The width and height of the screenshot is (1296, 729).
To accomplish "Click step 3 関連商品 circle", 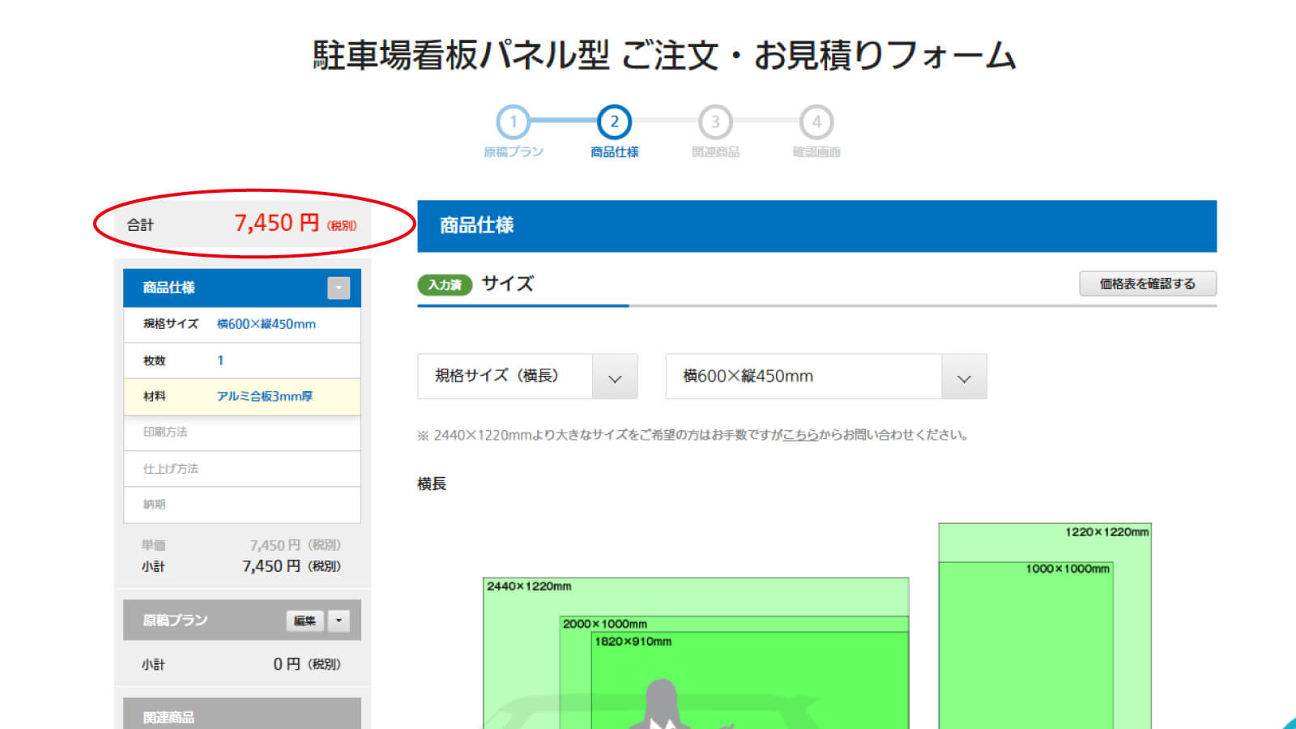I will pos(715,122).
